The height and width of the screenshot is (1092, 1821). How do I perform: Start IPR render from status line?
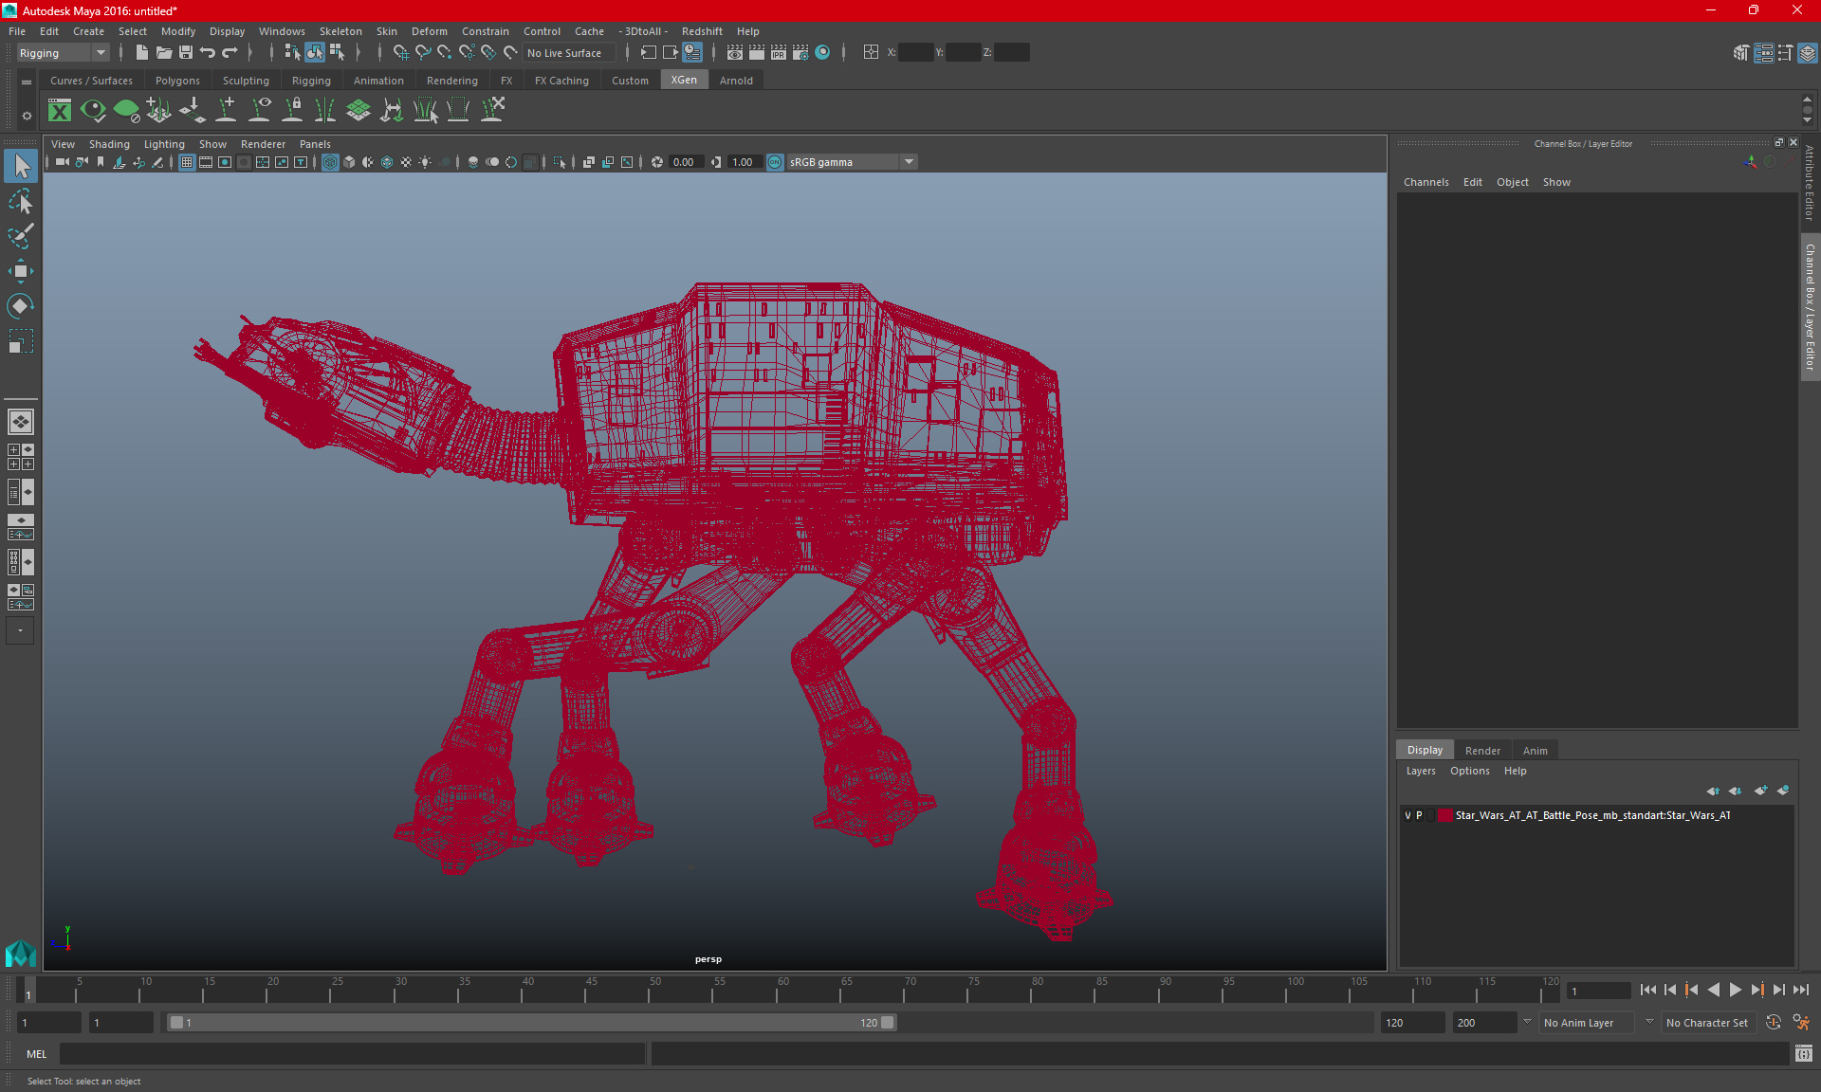click(x=778, y=53)
